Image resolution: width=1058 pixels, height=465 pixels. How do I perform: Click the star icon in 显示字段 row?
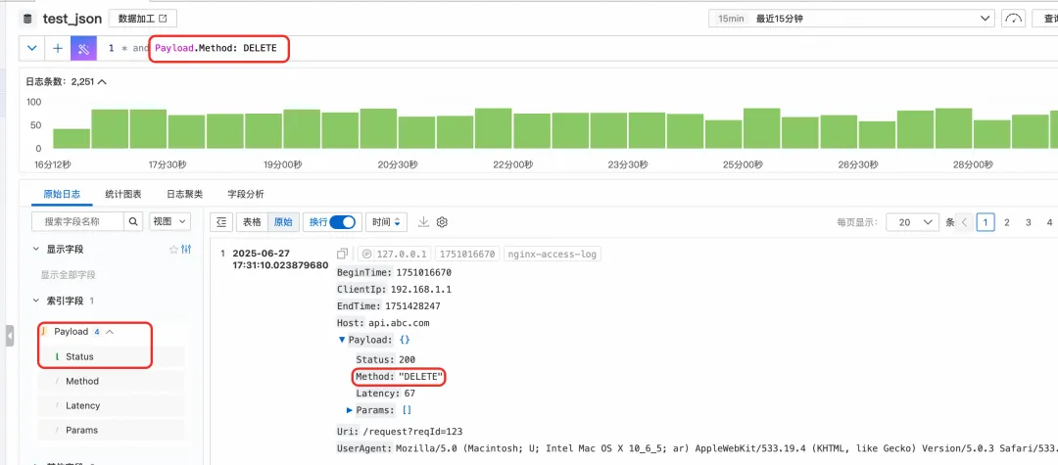(x=174, y=250)
